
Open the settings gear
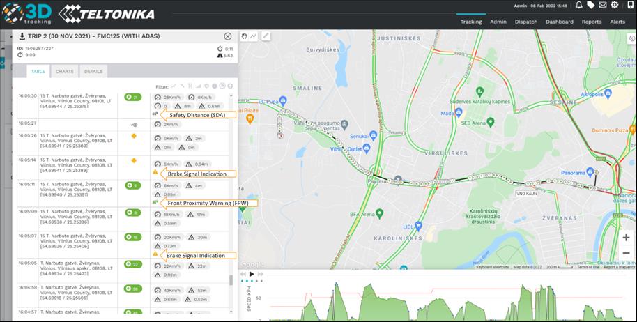(614, 6)
